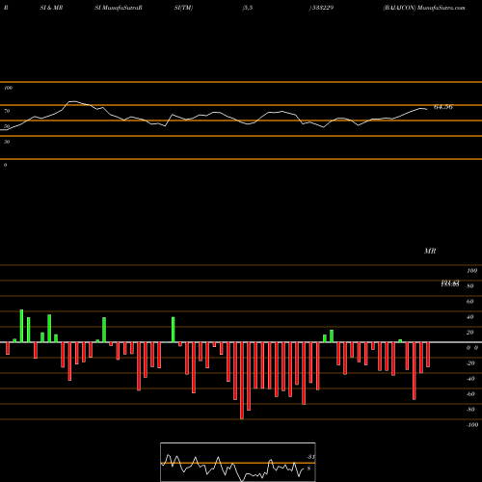Image resolution: width=482 pixels, height=482 pixels.
Task: Click the end of the white RSI line
Action: [x=427, y=109]
